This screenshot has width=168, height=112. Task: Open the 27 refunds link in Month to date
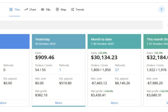click(x=117, y=70)
